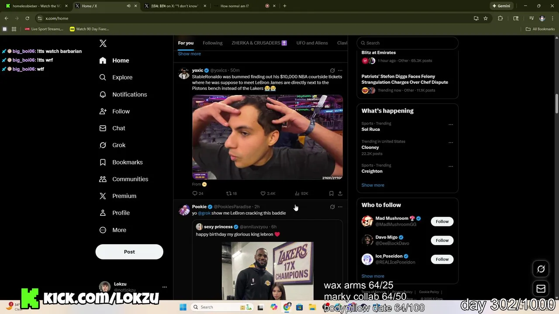Open the More sidebar menu
Viewport: 559px width, 314px height.
point(113,230)
